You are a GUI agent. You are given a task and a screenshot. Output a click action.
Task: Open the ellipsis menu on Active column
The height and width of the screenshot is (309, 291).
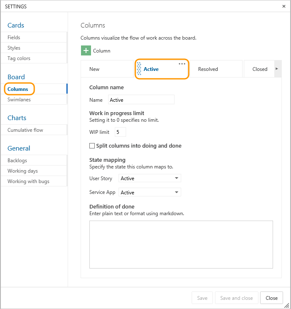(182, 64)
